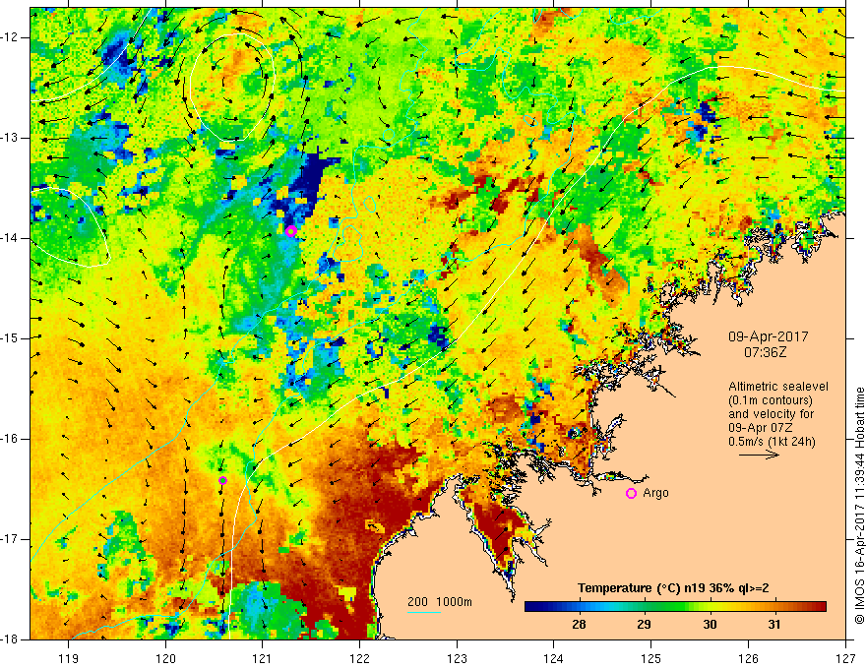Image resolution: width=866 pixels, height=669 pixels.
Task: Click the '127' longitude axis label
Action: 845,658
